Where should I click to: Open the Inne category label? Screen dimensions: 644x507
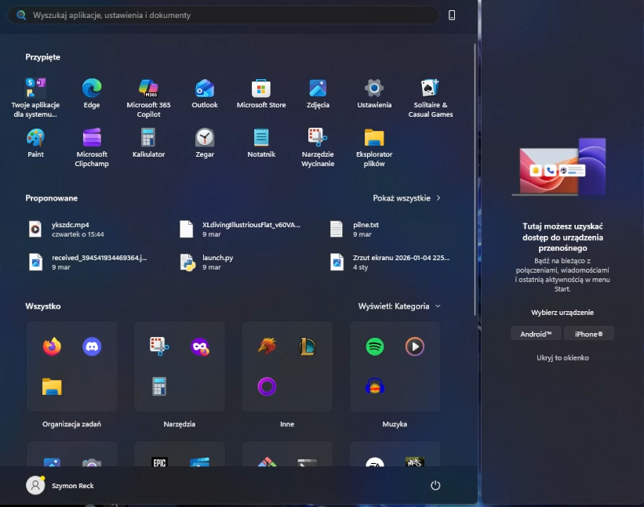point(287,424)
